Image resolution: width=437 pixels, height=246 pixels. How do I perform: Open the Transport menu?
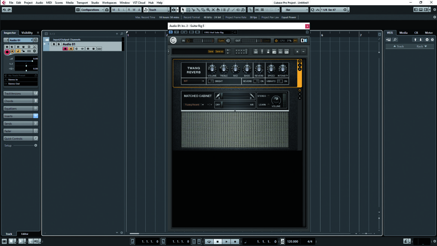coord(82,3)
